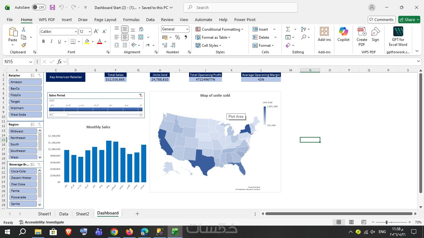Open the General number format dropdown
Screen dimensions: 424x238
click(x=187, y=29)
